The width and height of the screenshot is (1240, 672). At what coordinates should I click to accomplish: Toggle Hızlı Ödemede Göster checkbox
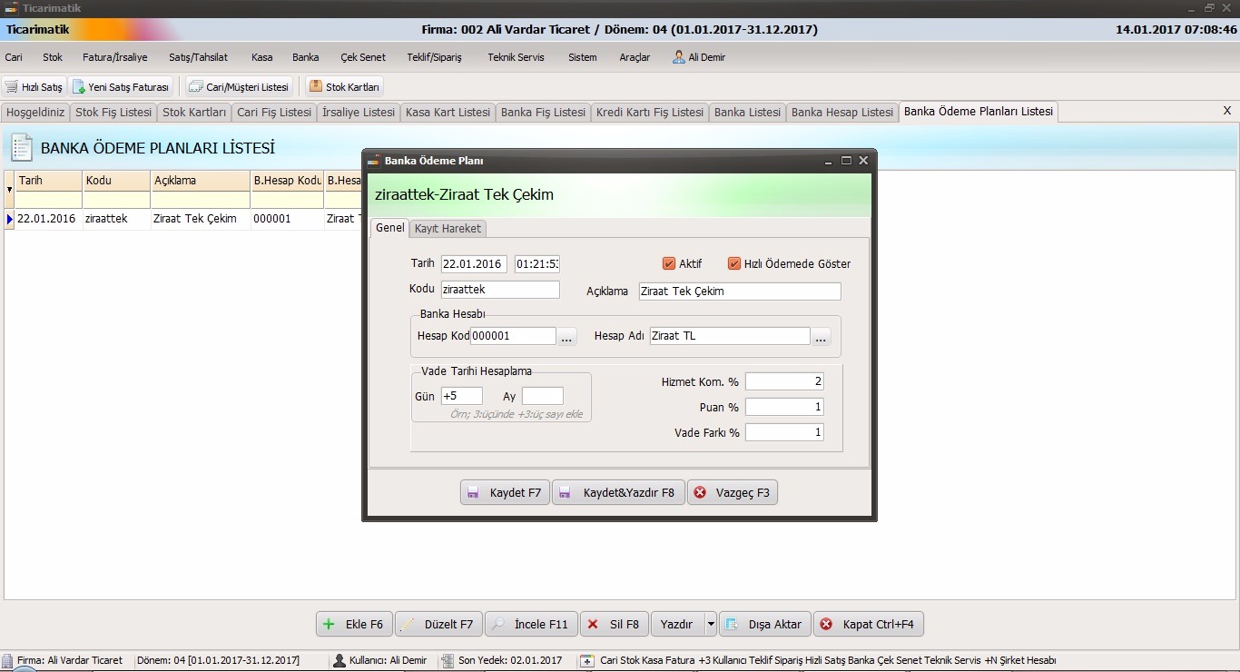pyautogui.click(x=734, y=264)
